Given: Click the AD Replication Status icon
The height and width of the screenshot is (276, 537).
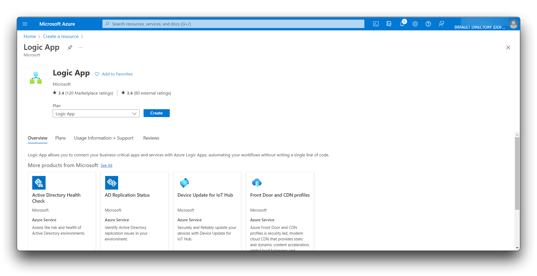Looking at the screenshot, I should pyautogui.click(x=112, y=183).
